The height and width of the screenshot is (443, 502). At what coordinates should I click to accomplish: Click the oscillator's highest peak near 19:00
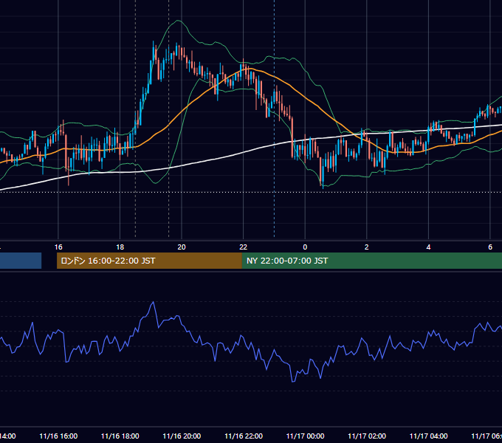click(x=154, y=302)
